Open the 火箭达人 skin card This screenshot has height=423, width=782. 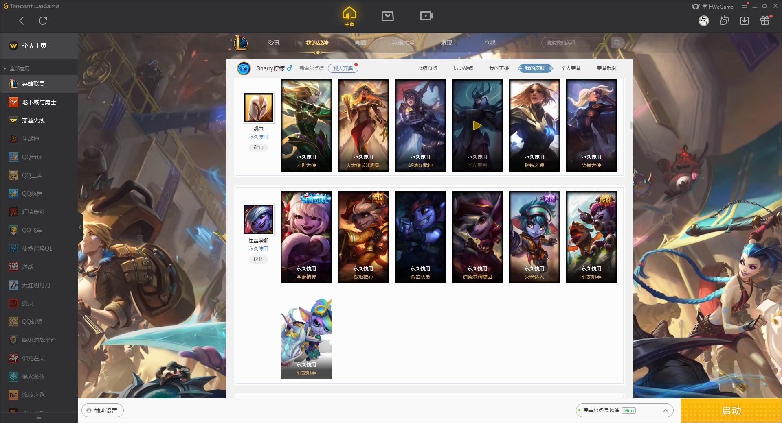[x=534, y=237]
